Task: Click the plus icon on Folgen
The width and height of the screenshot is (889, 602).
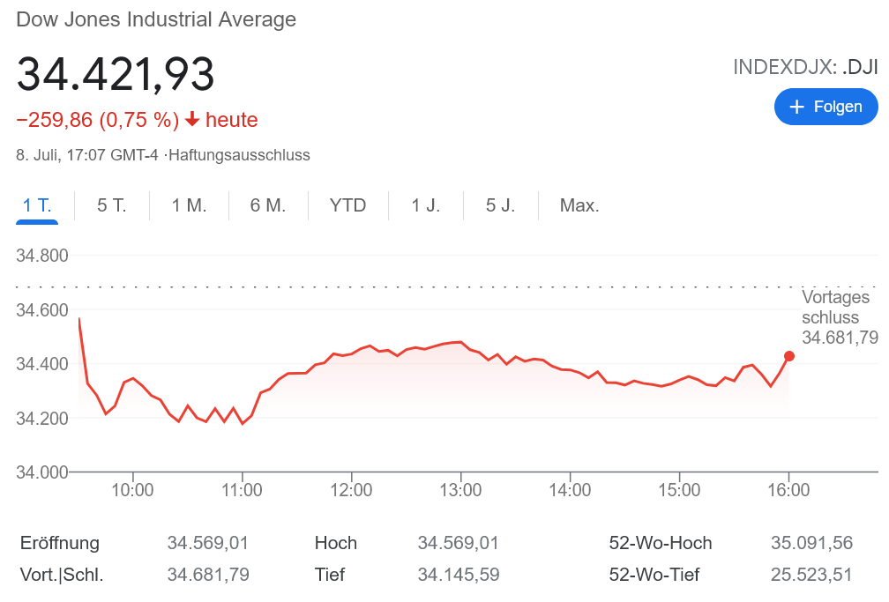Action: (797, 107)
